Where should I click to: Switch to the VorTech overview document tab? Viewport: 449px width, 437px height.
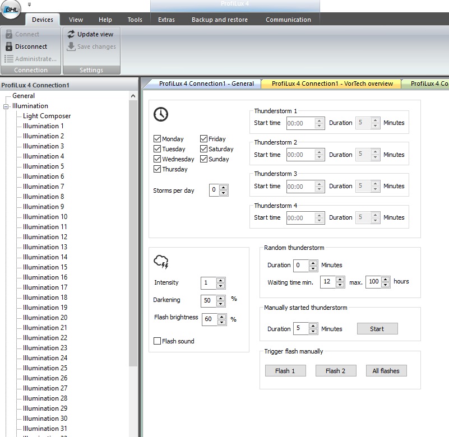coord(332,83)
